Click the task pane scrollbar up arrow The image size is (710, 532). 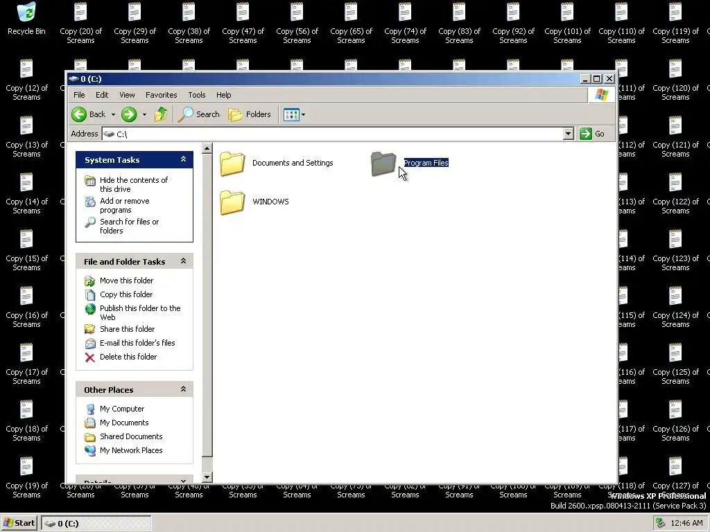pyautogui.click(x=207, y=148)
